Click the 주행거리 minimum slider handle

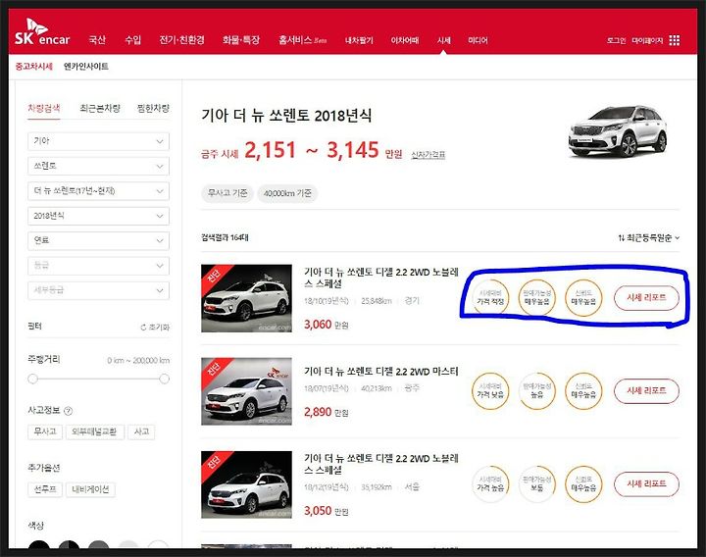click(x=32, y=379)
